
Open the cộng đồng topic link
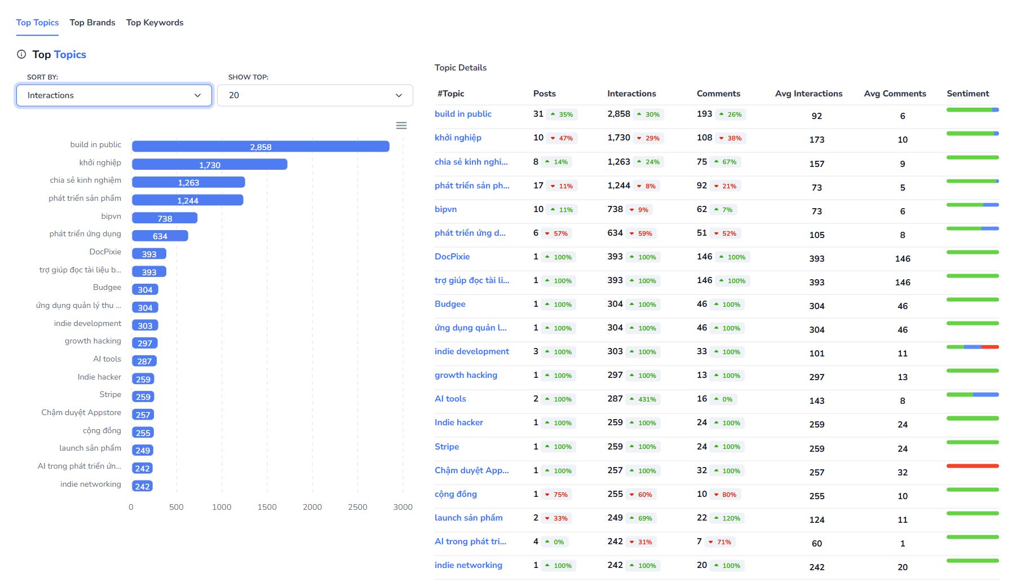tap(456, 494)
